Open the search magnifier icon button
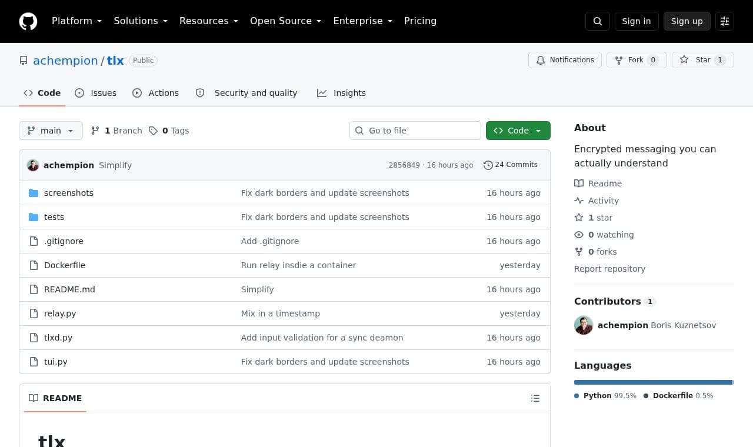The image size is (753, 447). 598,21
